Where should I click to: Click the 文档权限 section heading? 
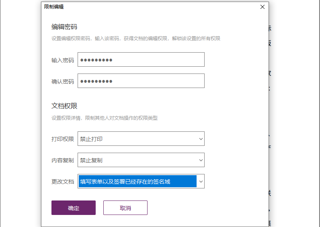point(64,106)
